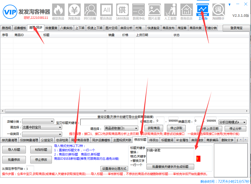
Task: Click the 粘贴标题 button
Action: pyautogui.click(x=41, y=150)
